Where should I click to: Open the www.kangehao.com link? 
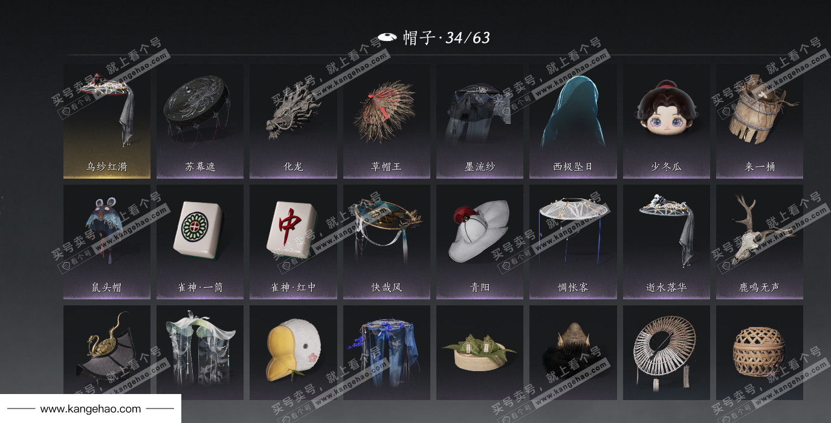click(91, 409)
